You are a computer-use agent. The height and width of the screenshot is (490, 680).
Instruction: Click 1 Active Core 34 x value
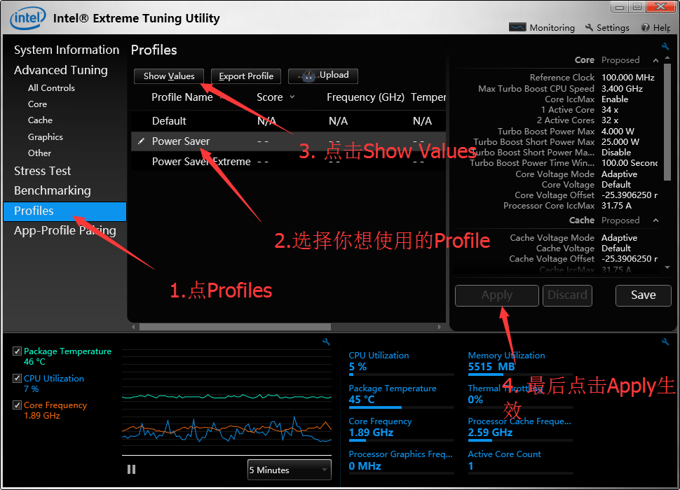610,110
